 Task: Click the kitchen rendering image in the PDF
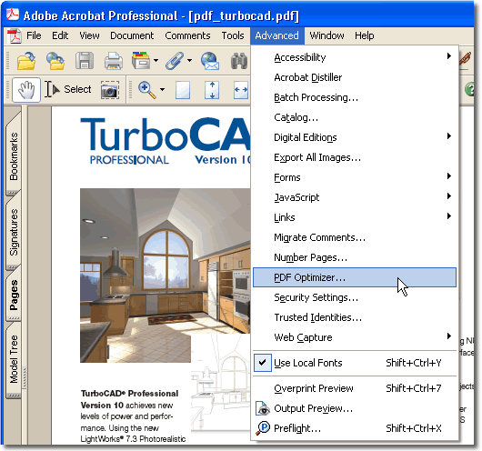166,276
